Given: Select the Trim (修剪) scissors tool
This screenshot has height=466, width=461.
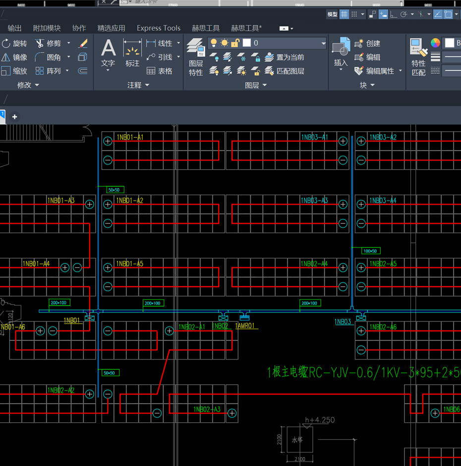Looking at the screenshot, I should pyautogui.click(x=48, y=44).
